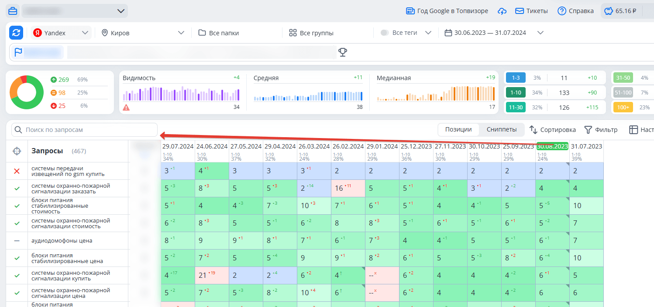Click checkmark for охранно-пожарной сигнализации стоимость row
The image size is (654, 307).
(x=17, y=223)
